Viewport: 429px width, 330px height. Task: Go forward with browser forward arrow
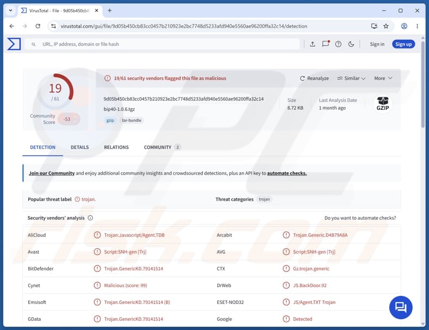click(x=24, y=26)
